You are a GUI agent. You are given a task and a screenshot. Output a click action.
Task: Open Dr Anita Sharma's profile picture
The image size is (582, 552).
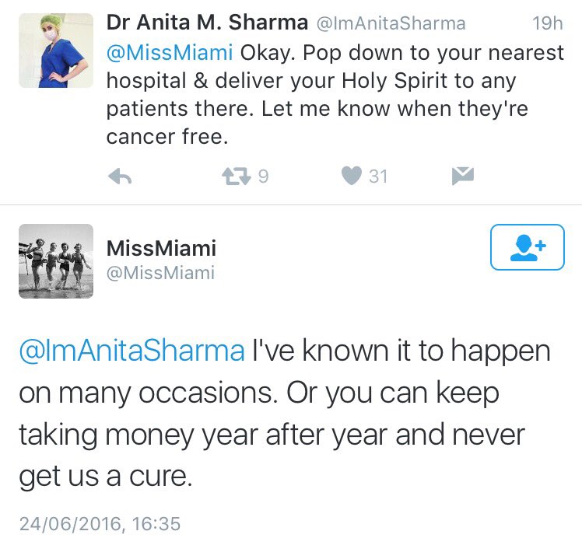click(56, 51)
